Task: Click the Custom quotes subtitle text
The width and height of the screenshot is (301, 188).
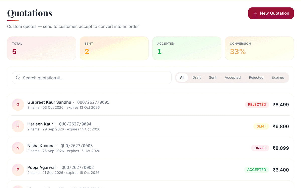Action: coord(73,27)
